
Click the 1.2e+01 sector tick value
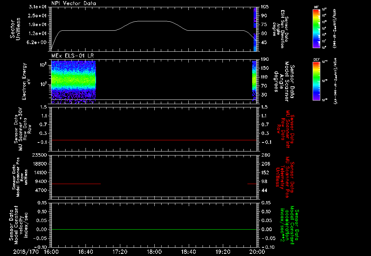pos(38,34)
